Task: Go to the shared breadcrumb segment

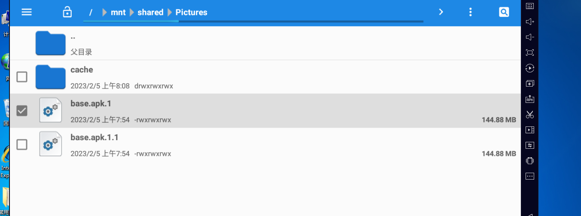Action: point(150,12)
